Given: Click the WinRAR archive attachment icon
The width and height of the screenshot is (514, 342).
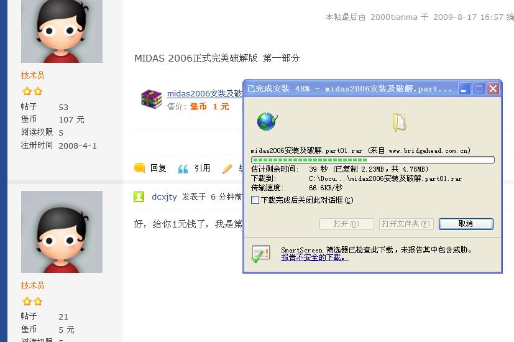Looking at the screenshot, I should pos(151,99).
